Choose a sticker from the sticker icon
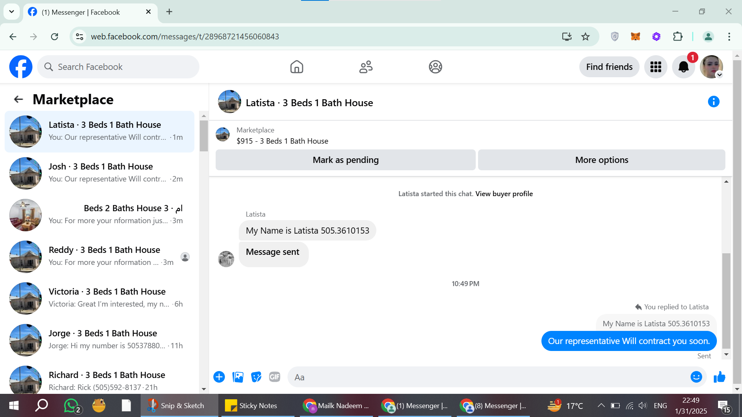The image size is (742, 417). click(x=256, y=377)
